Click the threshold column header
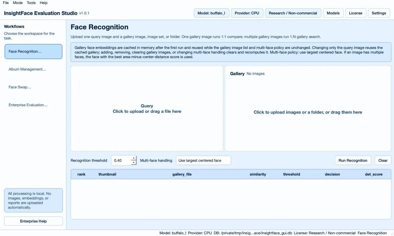The width and height of the screenshot is (394, 236). 292,174
